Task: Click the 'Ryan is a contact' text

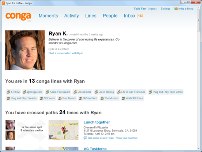Action: (59, 49)
